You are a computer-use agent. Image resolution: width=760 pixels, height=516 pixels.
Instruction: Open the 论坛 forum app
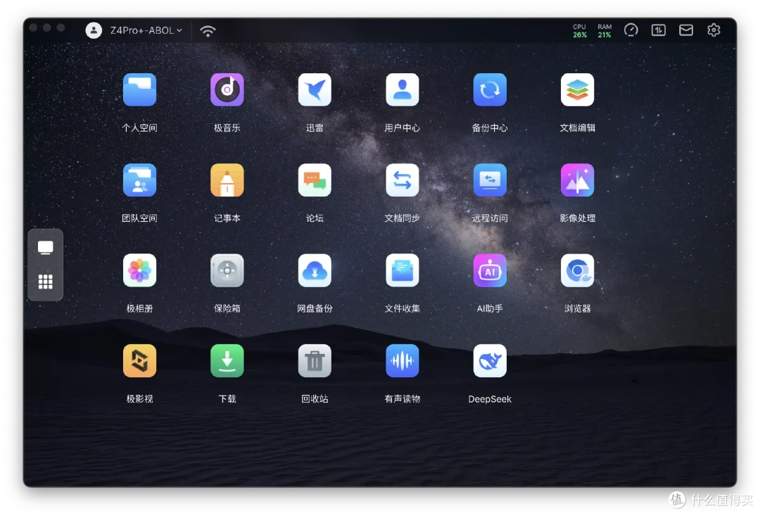coord(315,180)
